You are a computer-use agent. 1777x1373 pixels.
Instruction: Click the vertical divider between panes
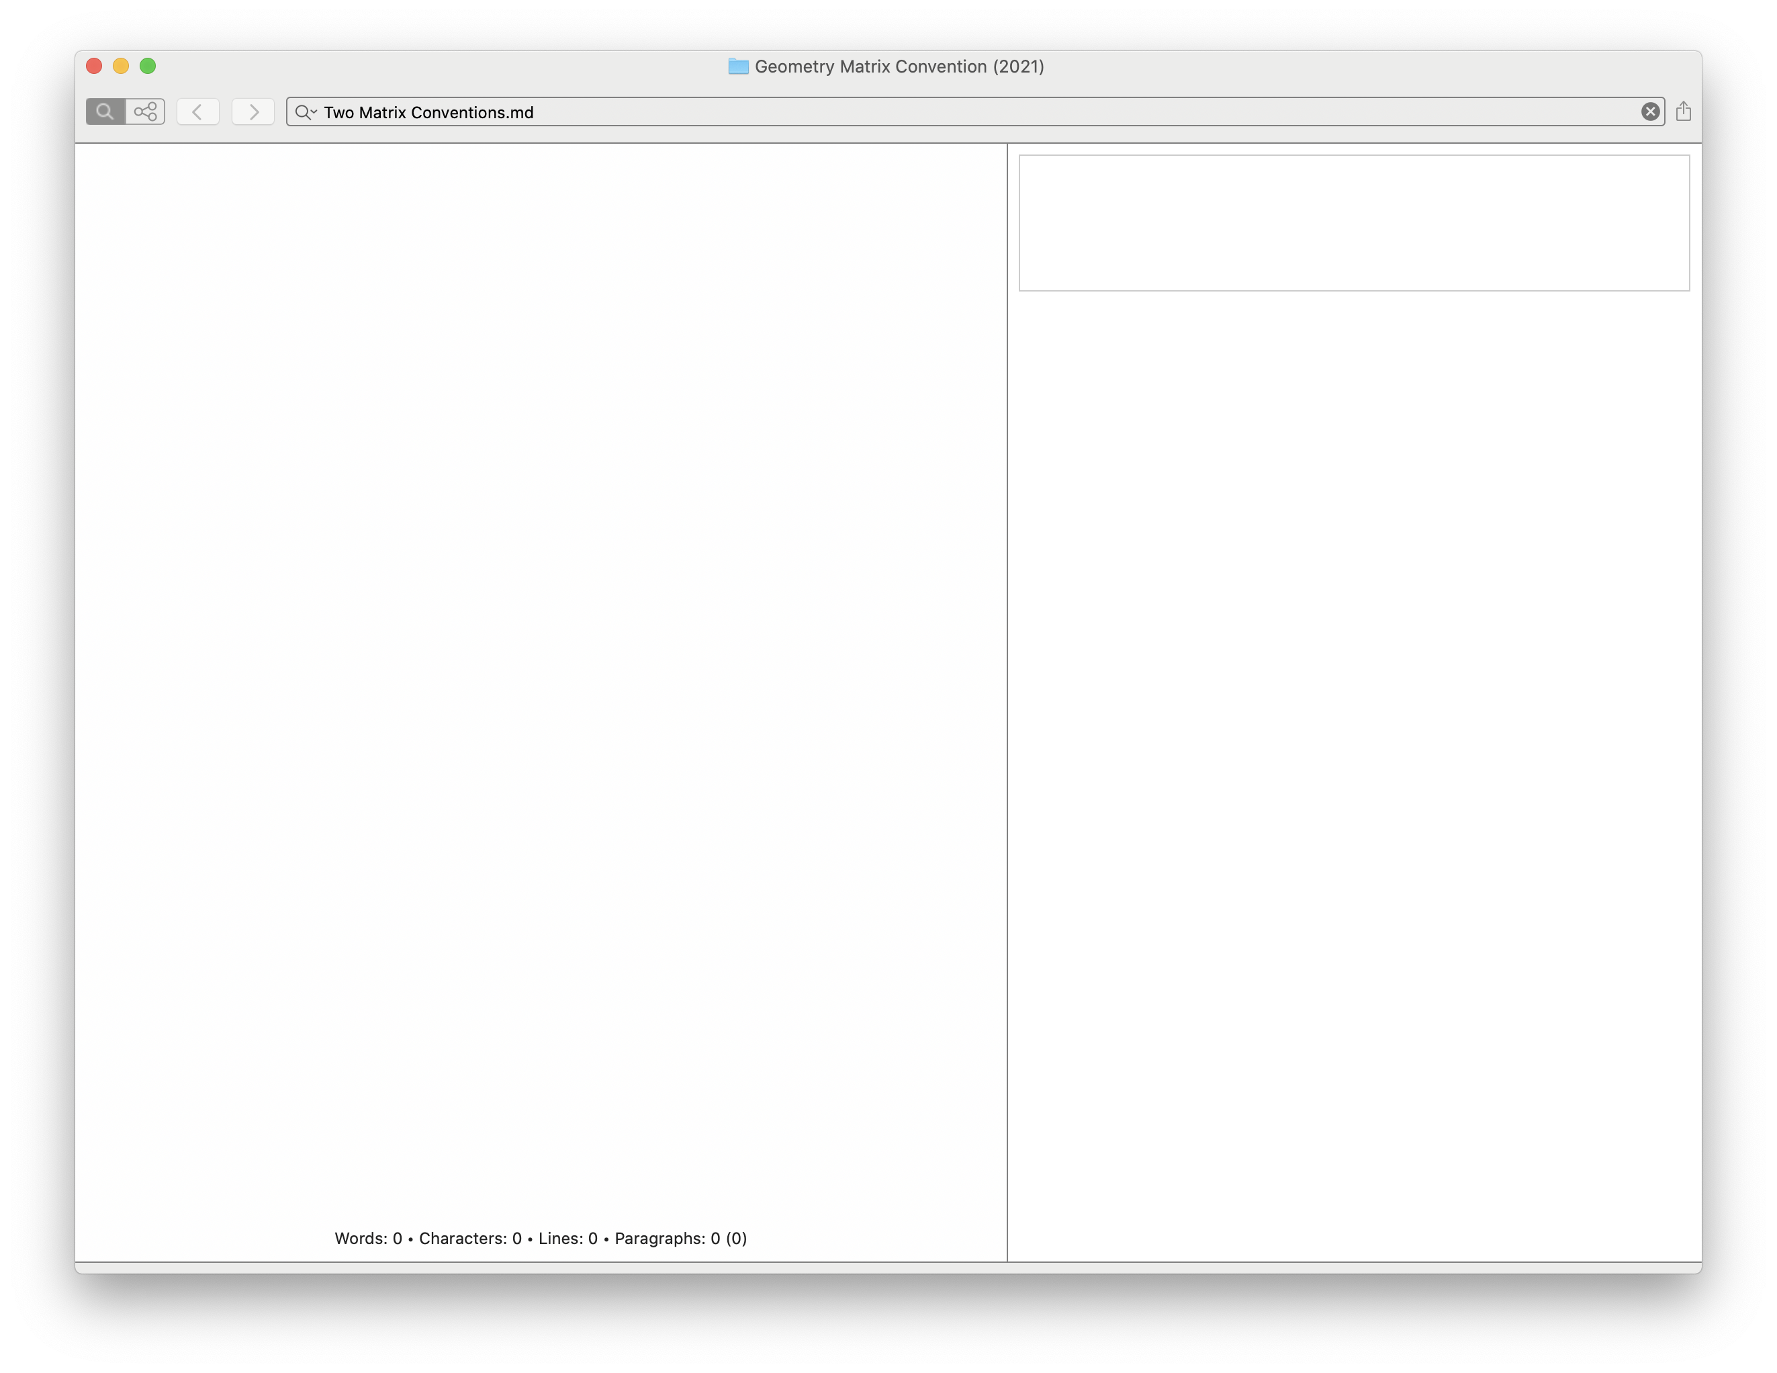point(1007,700)
